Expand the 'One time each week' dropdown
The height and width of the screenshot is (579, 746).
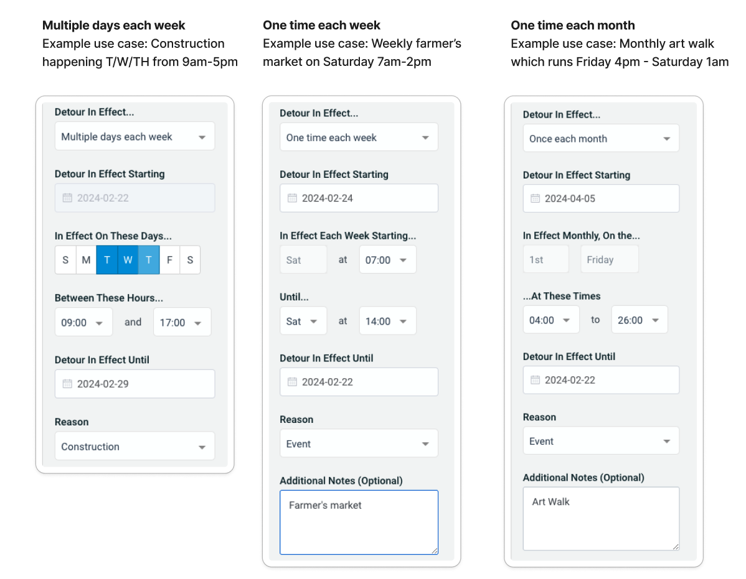click(x=359, y=137)
